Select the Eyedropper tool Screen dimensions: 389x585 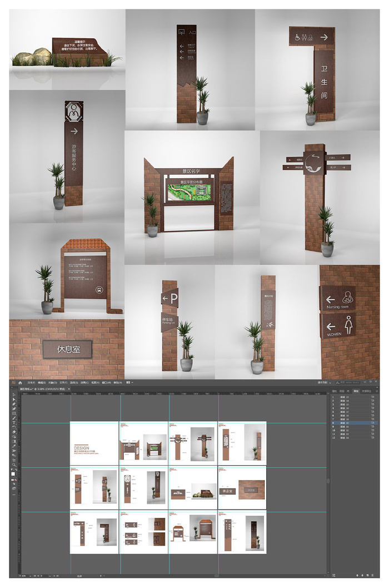[14, 446]
